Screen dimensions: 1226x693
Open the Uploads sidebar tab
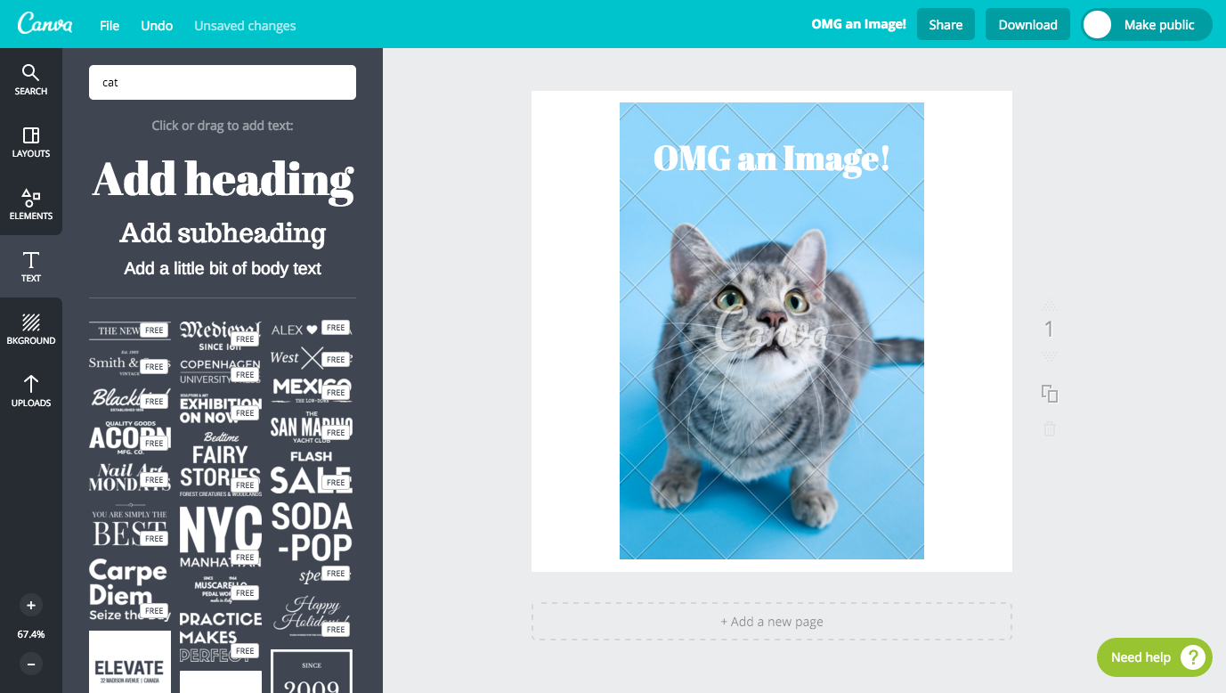(31, 391)
